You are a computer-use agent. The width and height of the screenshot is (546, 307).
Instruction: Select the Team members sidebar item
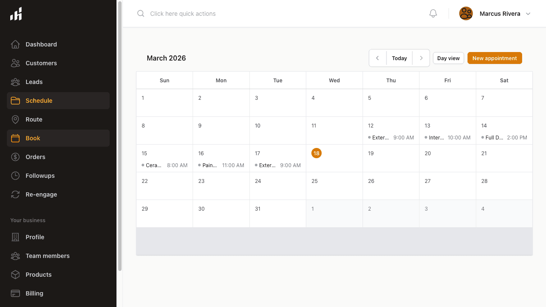tap(47, 256)
